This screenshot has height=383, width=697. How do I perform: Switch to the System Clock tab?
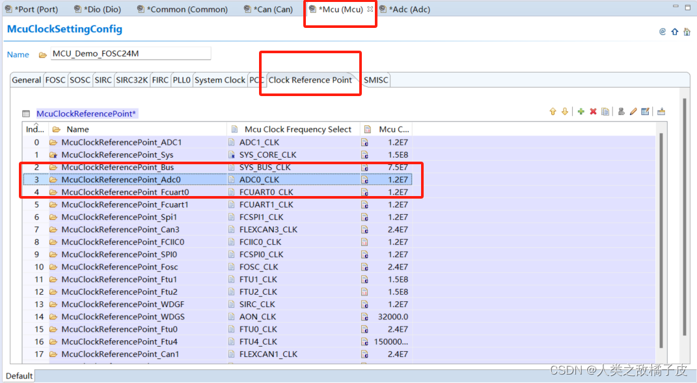220,80
